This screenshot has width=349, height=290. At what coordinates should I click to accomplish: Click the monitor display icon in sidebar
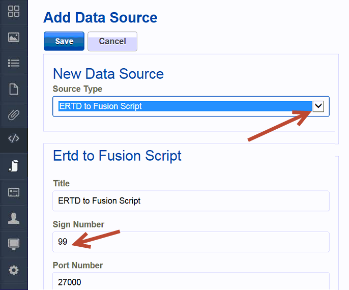14,244
